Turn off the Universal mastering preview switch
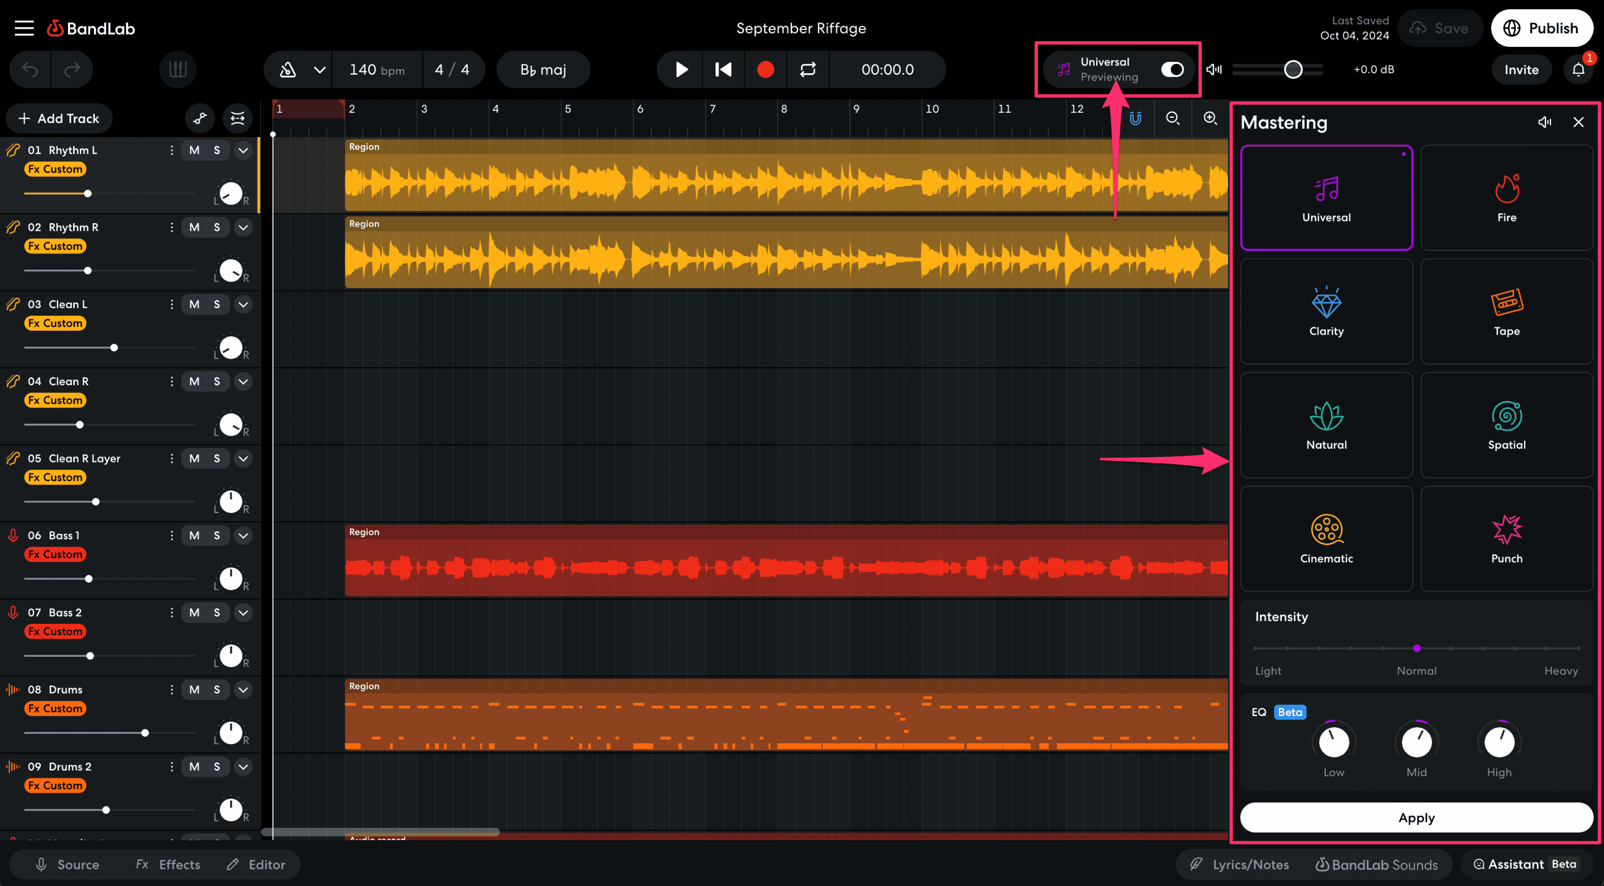The image size is (1604, 886). pyautogui.click(x=1172, y=69)
